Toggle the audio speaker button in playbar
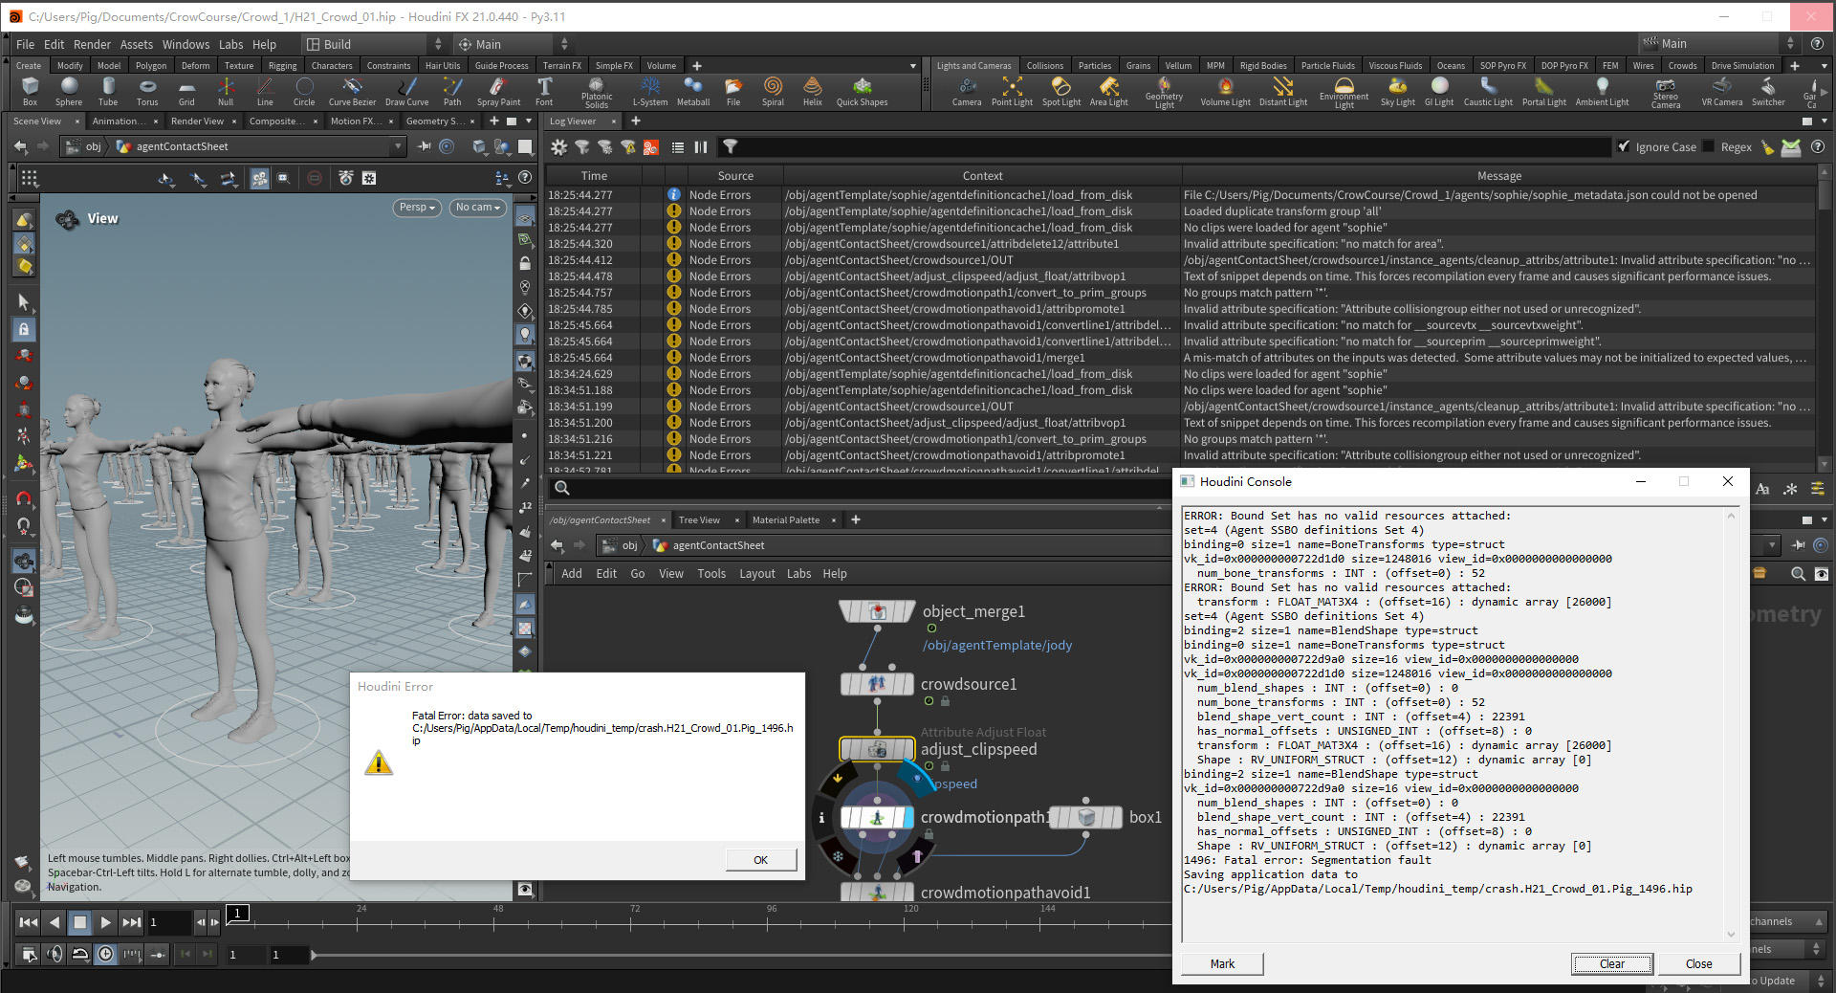The width and height of the screenshot is (1836, 993). coord(55,954)
